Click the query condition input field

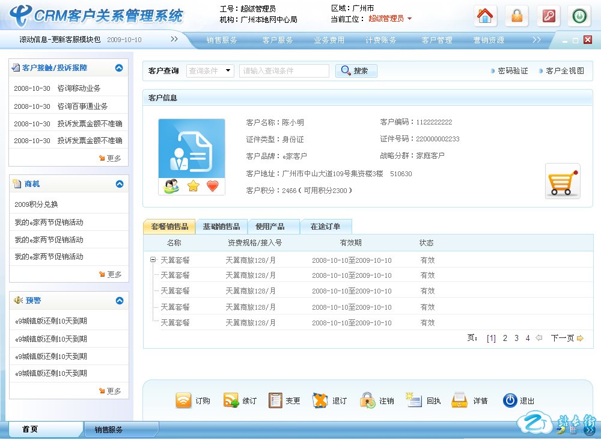click(284, 71)
